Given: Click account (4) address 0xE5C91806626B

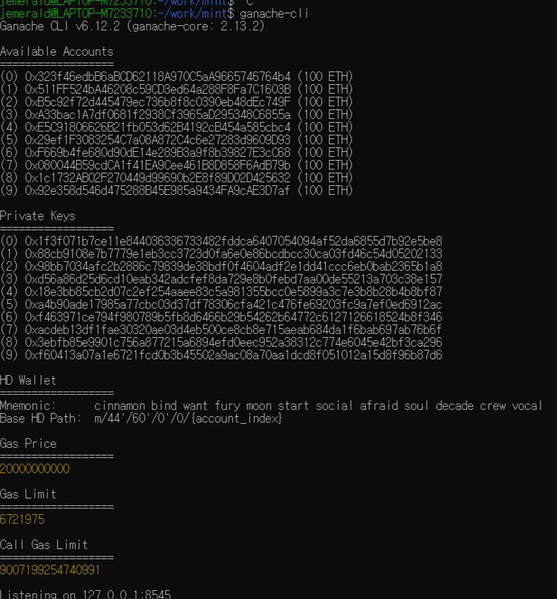Looking at the screenshot, I should pos(157,127).
